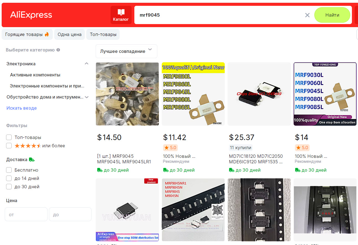
Task: Click the fire icon on Горящие товары
Action: point(47,35)
